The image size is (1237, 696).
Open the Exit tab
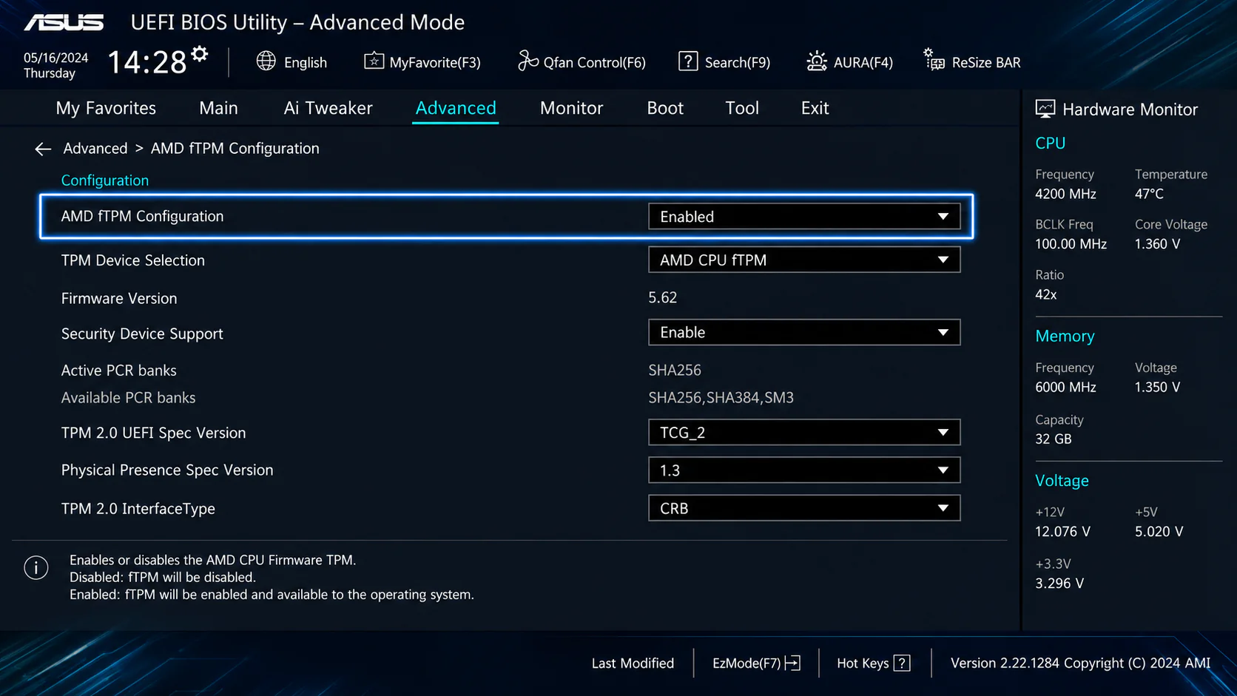click(815, 108)
